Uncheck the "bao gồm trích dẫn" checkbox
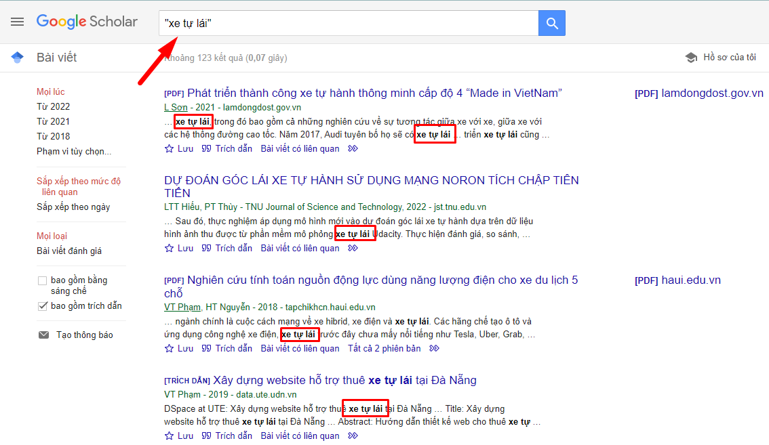This screenshot has height=445, width=769. 42,305
